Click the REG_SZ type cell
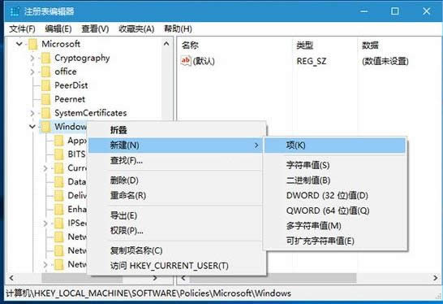 pyautogui.click(x=312, y=61)
